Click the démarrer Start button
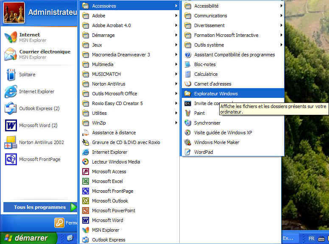 28,238
